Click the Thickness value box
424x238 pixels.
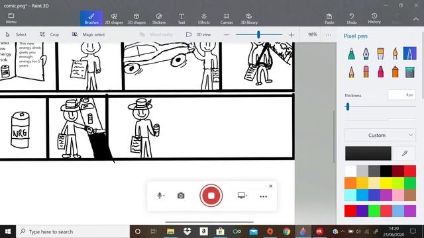tap(401, 95)
